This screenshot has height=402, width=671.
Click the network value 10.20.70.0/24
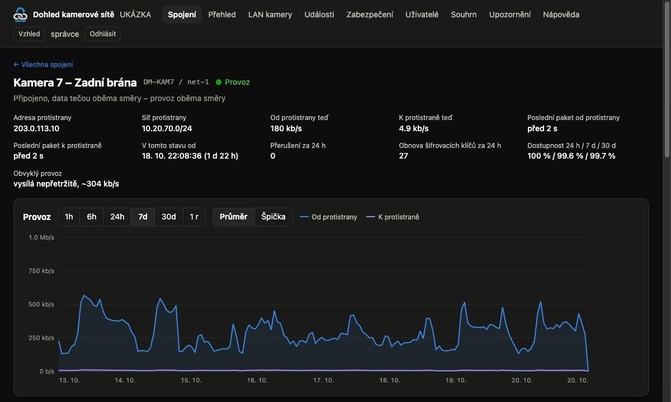[167, 128]
